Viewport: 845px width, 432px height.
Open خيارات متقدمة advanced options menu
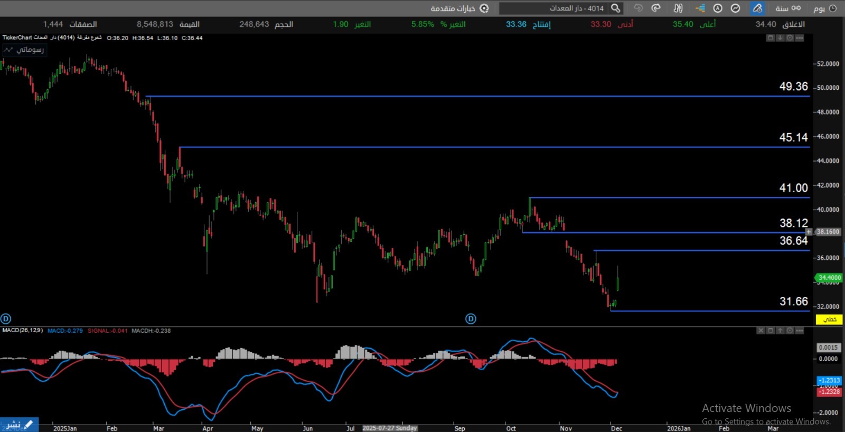(x=459, y=8)
